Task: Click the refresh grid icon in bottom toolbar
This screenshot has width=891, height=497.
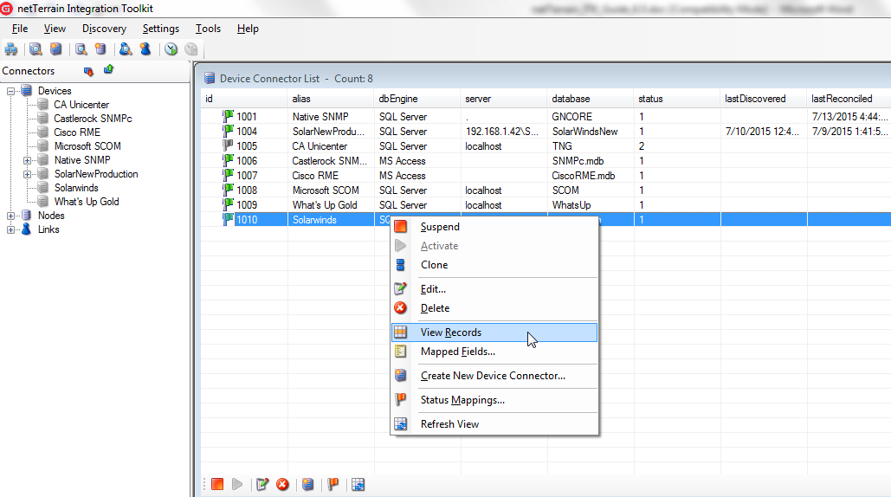Action: click(358, 485)
